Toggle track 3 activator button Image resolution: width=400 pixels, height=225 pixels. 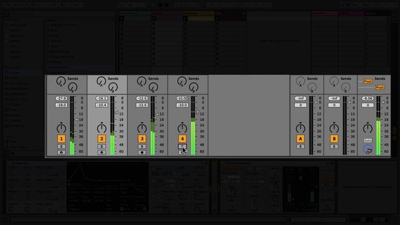142,139
